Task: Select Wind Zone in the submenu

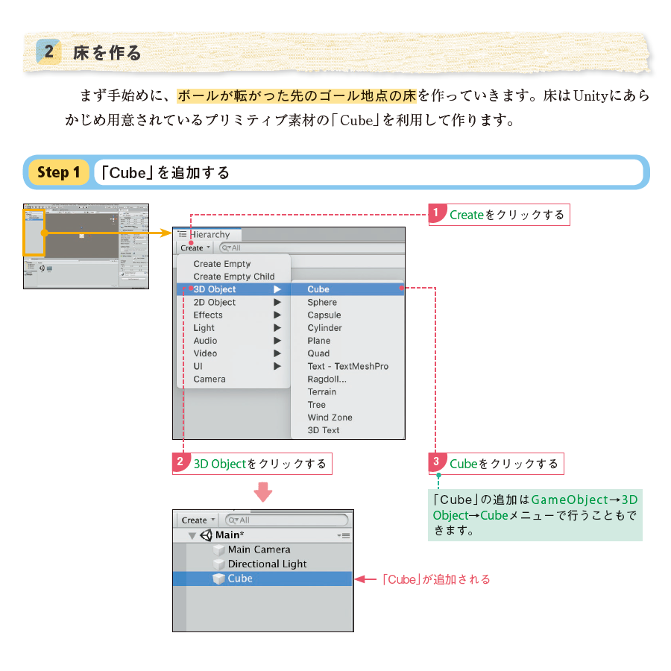Action: point(347,418)
